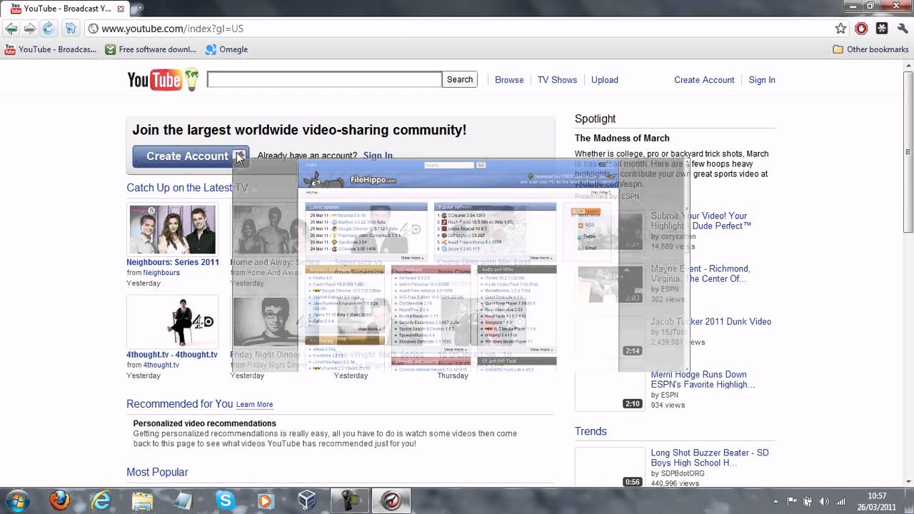Click 4thought.tv - 4thought.tv title link

click(x=172, y=354)
